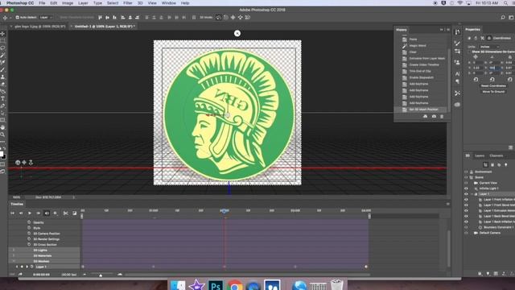Open the Filter menu
Screen dimensions: 515x290
(x=128, y=3)
